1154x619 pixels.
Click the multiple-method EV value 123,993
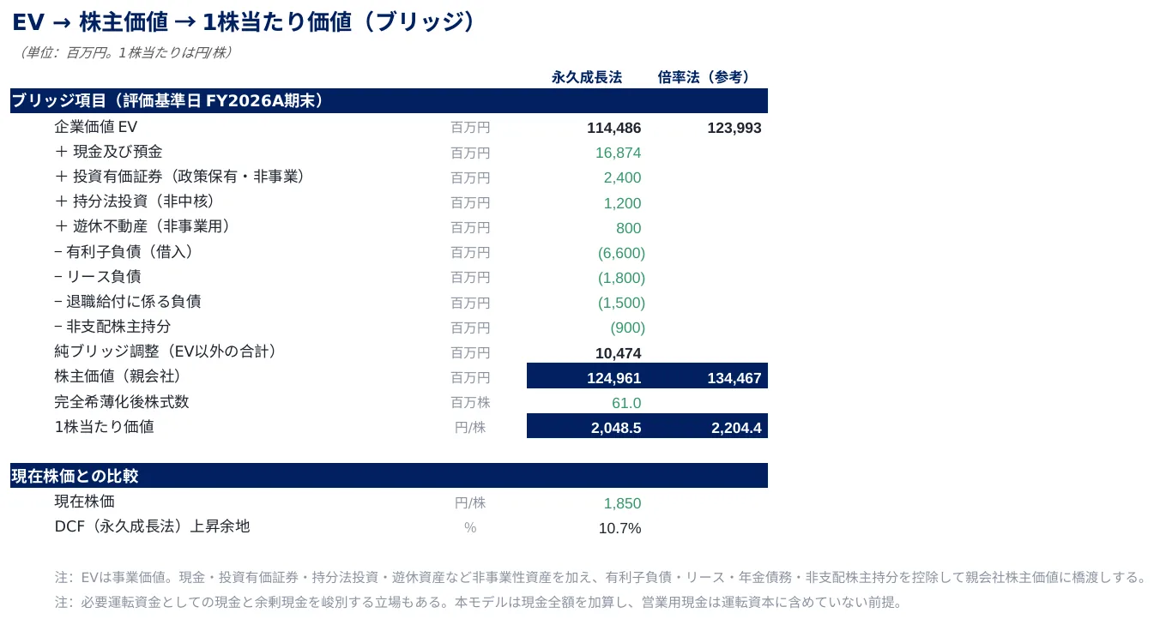[734, 129]
